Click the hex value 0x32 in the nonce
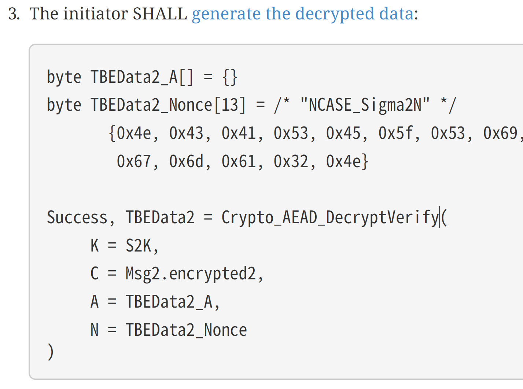523x389 pixels. click(x=291, y=162)
